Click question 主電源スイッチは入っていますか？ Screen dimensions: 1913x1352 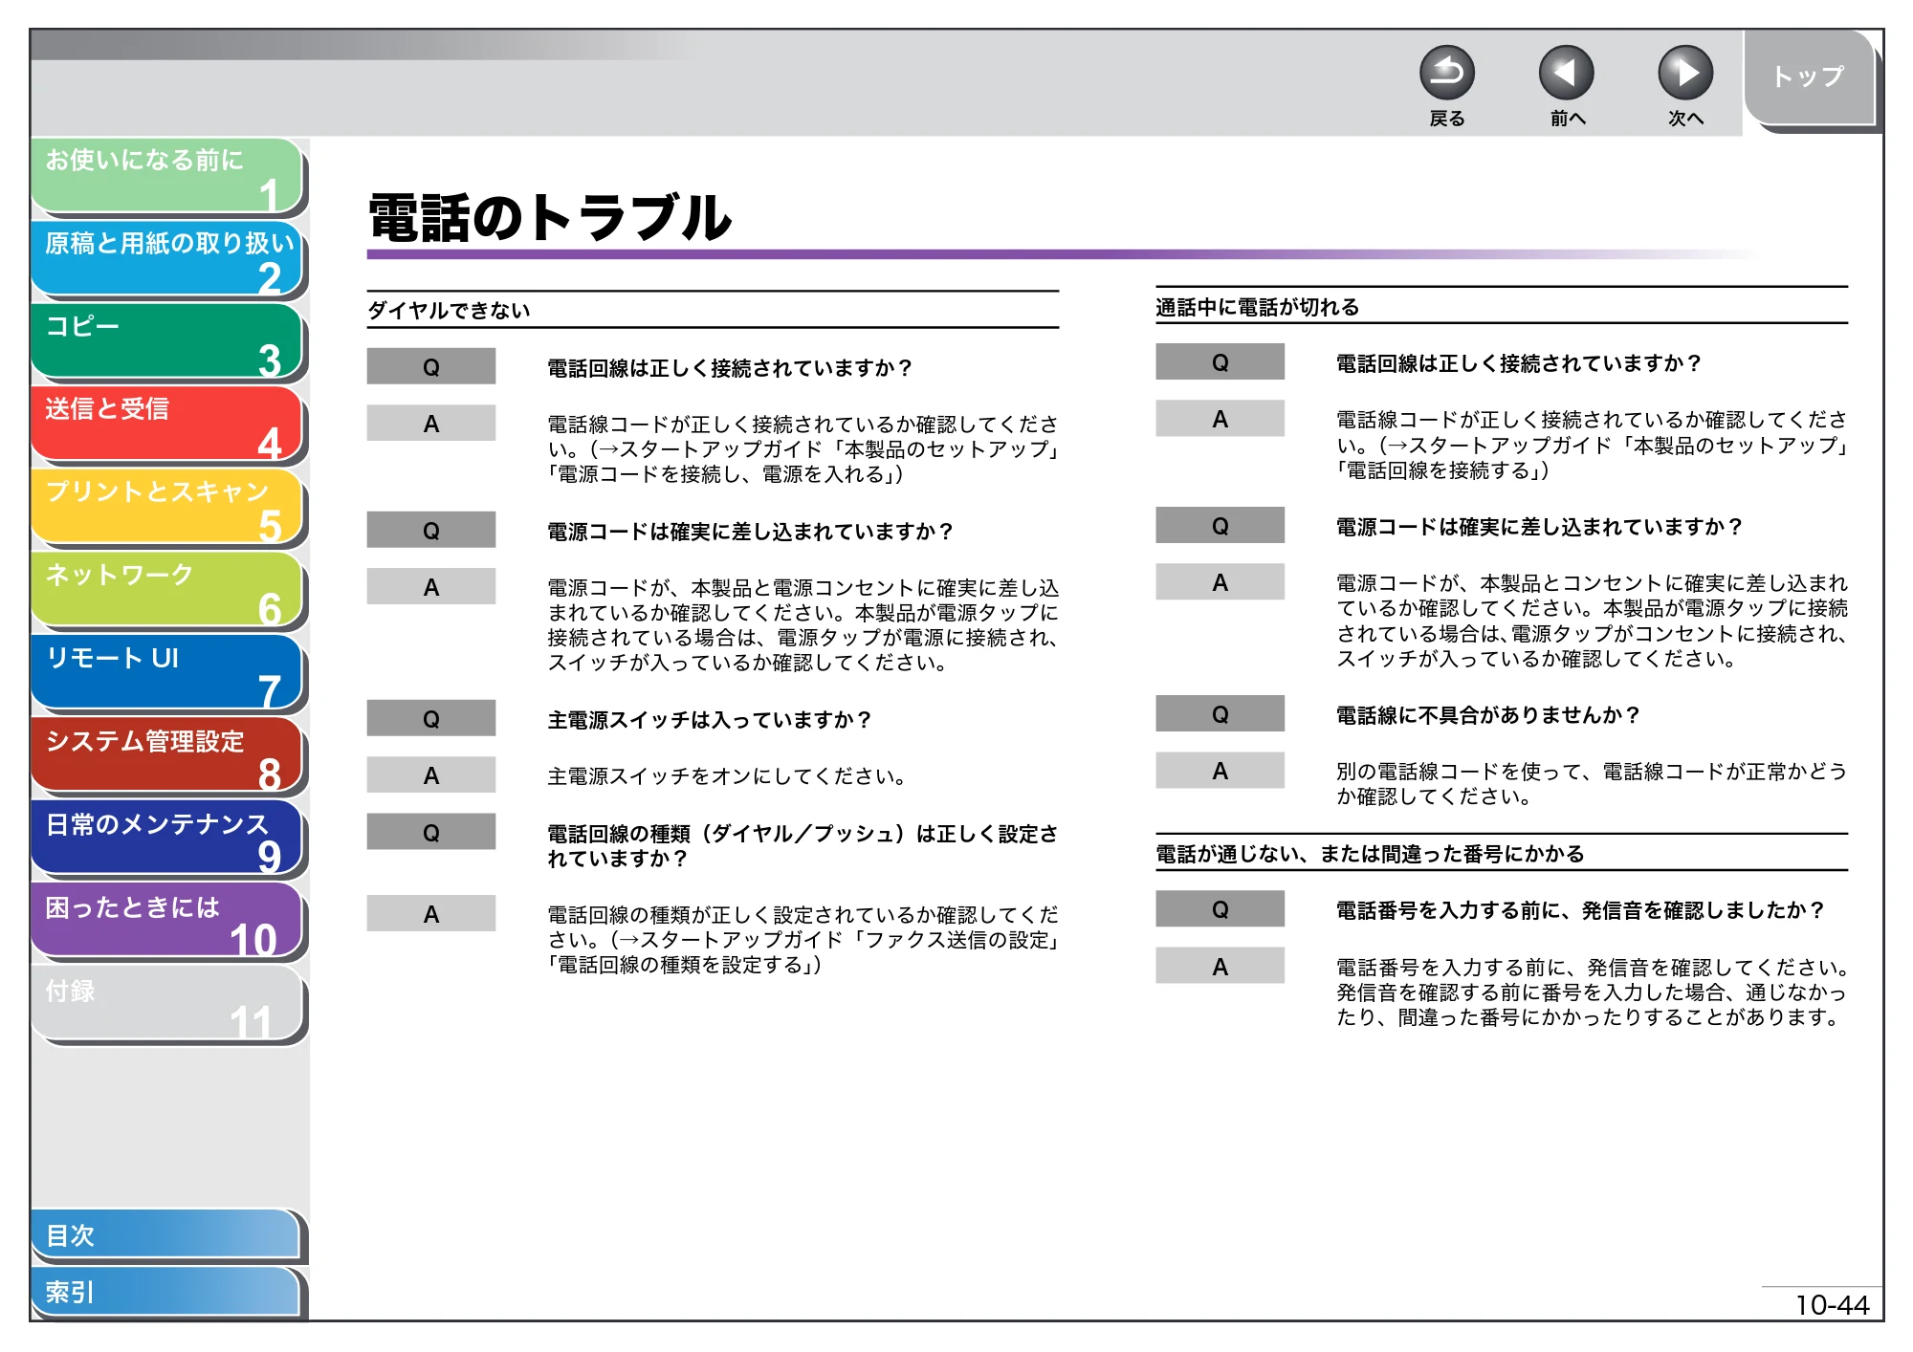pos(709,719)
